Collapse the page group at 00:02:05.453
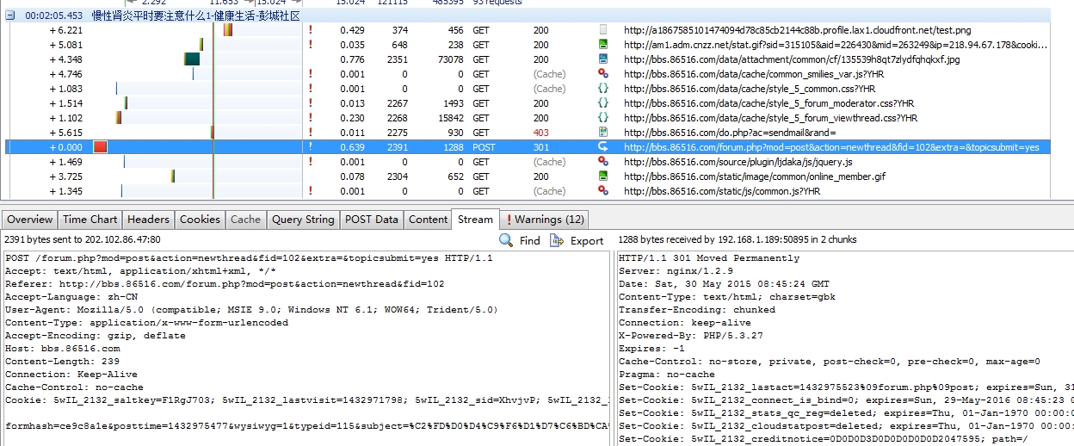The width and height of the screenshot is (1074, 446). (10, 15)
